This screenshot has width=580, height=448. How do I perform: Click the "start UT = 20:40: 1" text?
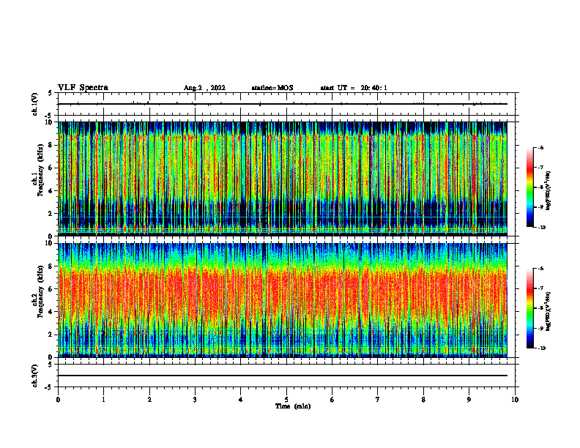[x=354, y=88]
